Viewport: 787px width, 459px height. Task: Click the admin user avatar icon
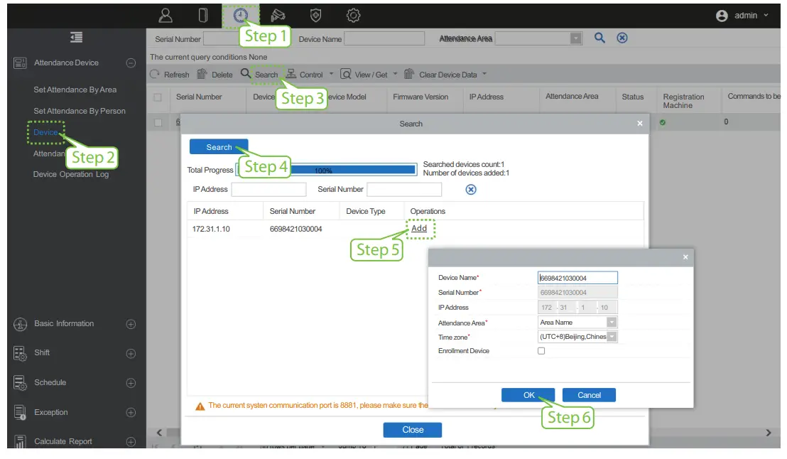tap(722, 16)
